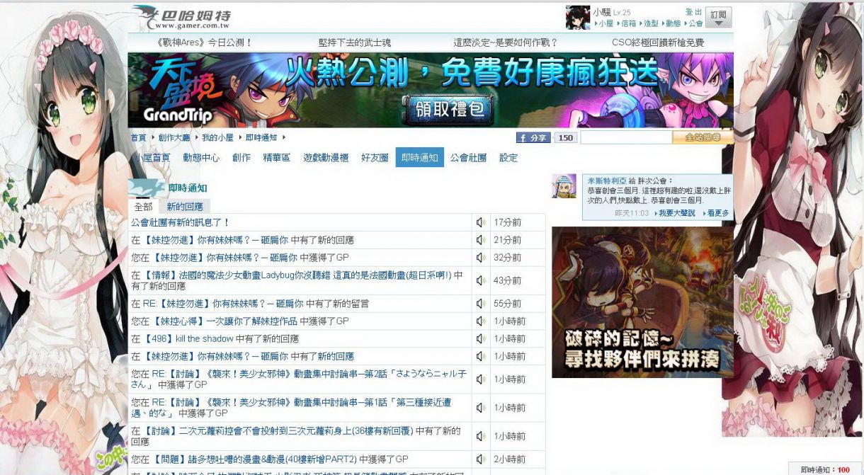Select the 公會社團 nav tab
This screenshot has height=475, width=864.
pyautogui.click(x=468, y=158)
